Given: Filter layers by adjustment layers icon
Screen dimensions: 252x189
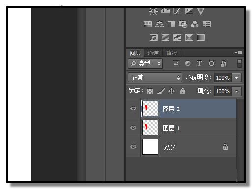Looking at the screenshot, I should [188, 63].
